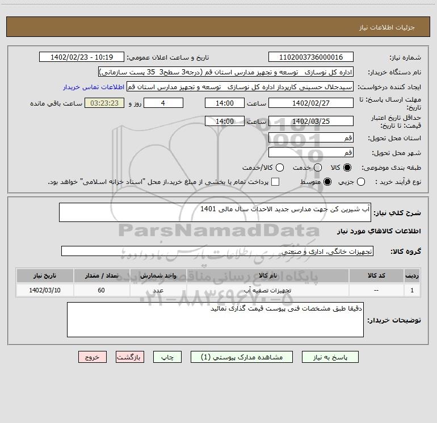The width and height of the screenshot is (437, 423).
Task: Click the ایجاد کننده درخواست field
Action: 240,87
